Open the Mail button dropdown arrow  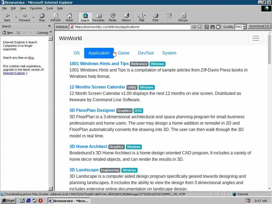145,16
